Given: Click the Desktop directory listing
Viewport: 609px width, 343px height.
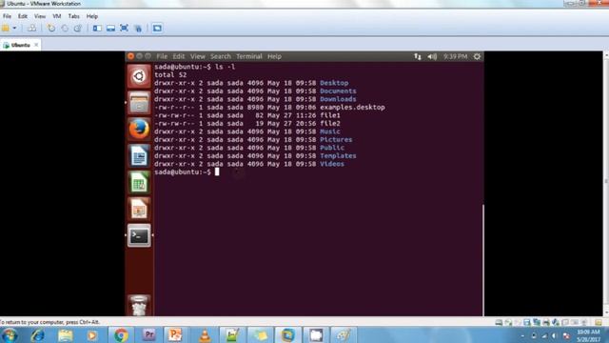Looking at the screenshot, I should (x=334, y=83).
